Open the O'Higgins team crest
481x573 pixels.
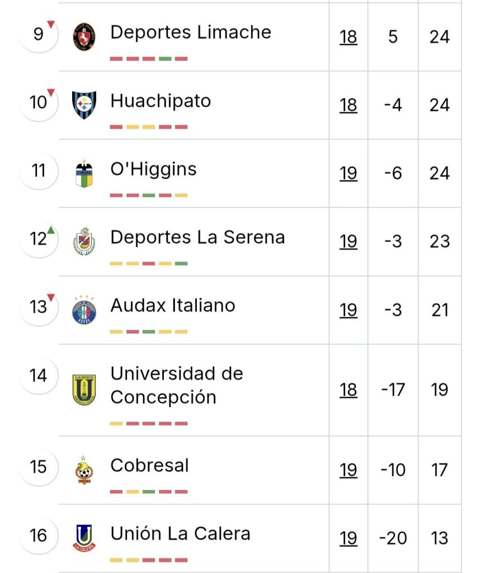click(x=84, y=173)
